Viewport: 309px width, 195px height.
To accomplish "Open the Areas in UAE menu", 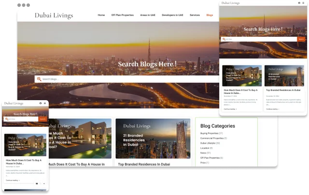I will coord(148,15).
